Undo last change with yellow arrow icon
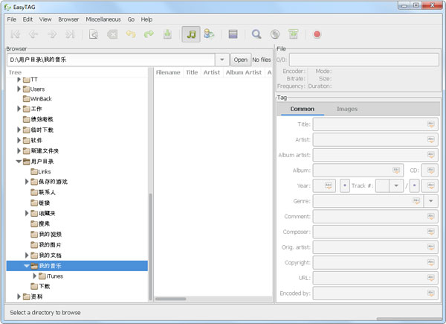The width and height of the screenshot is (446, 324). [x=131, y=34]
